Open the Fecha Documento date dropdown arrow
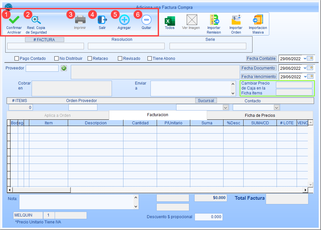The width and height of the screenshot is (321, 230). [x=305, y=68]
